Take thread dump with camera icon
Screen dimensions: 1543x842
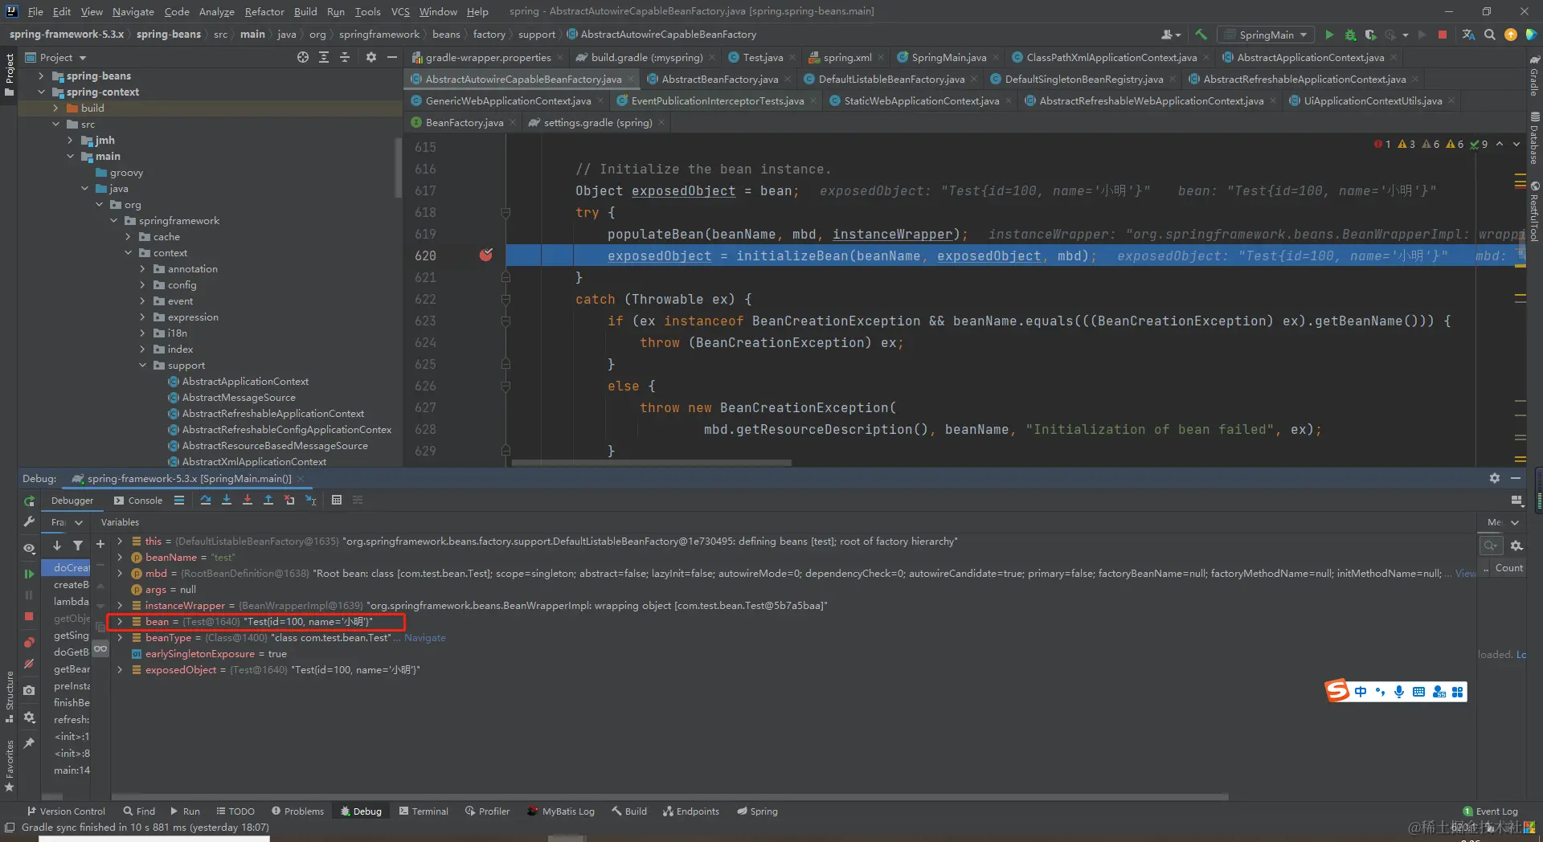[29, 690]
